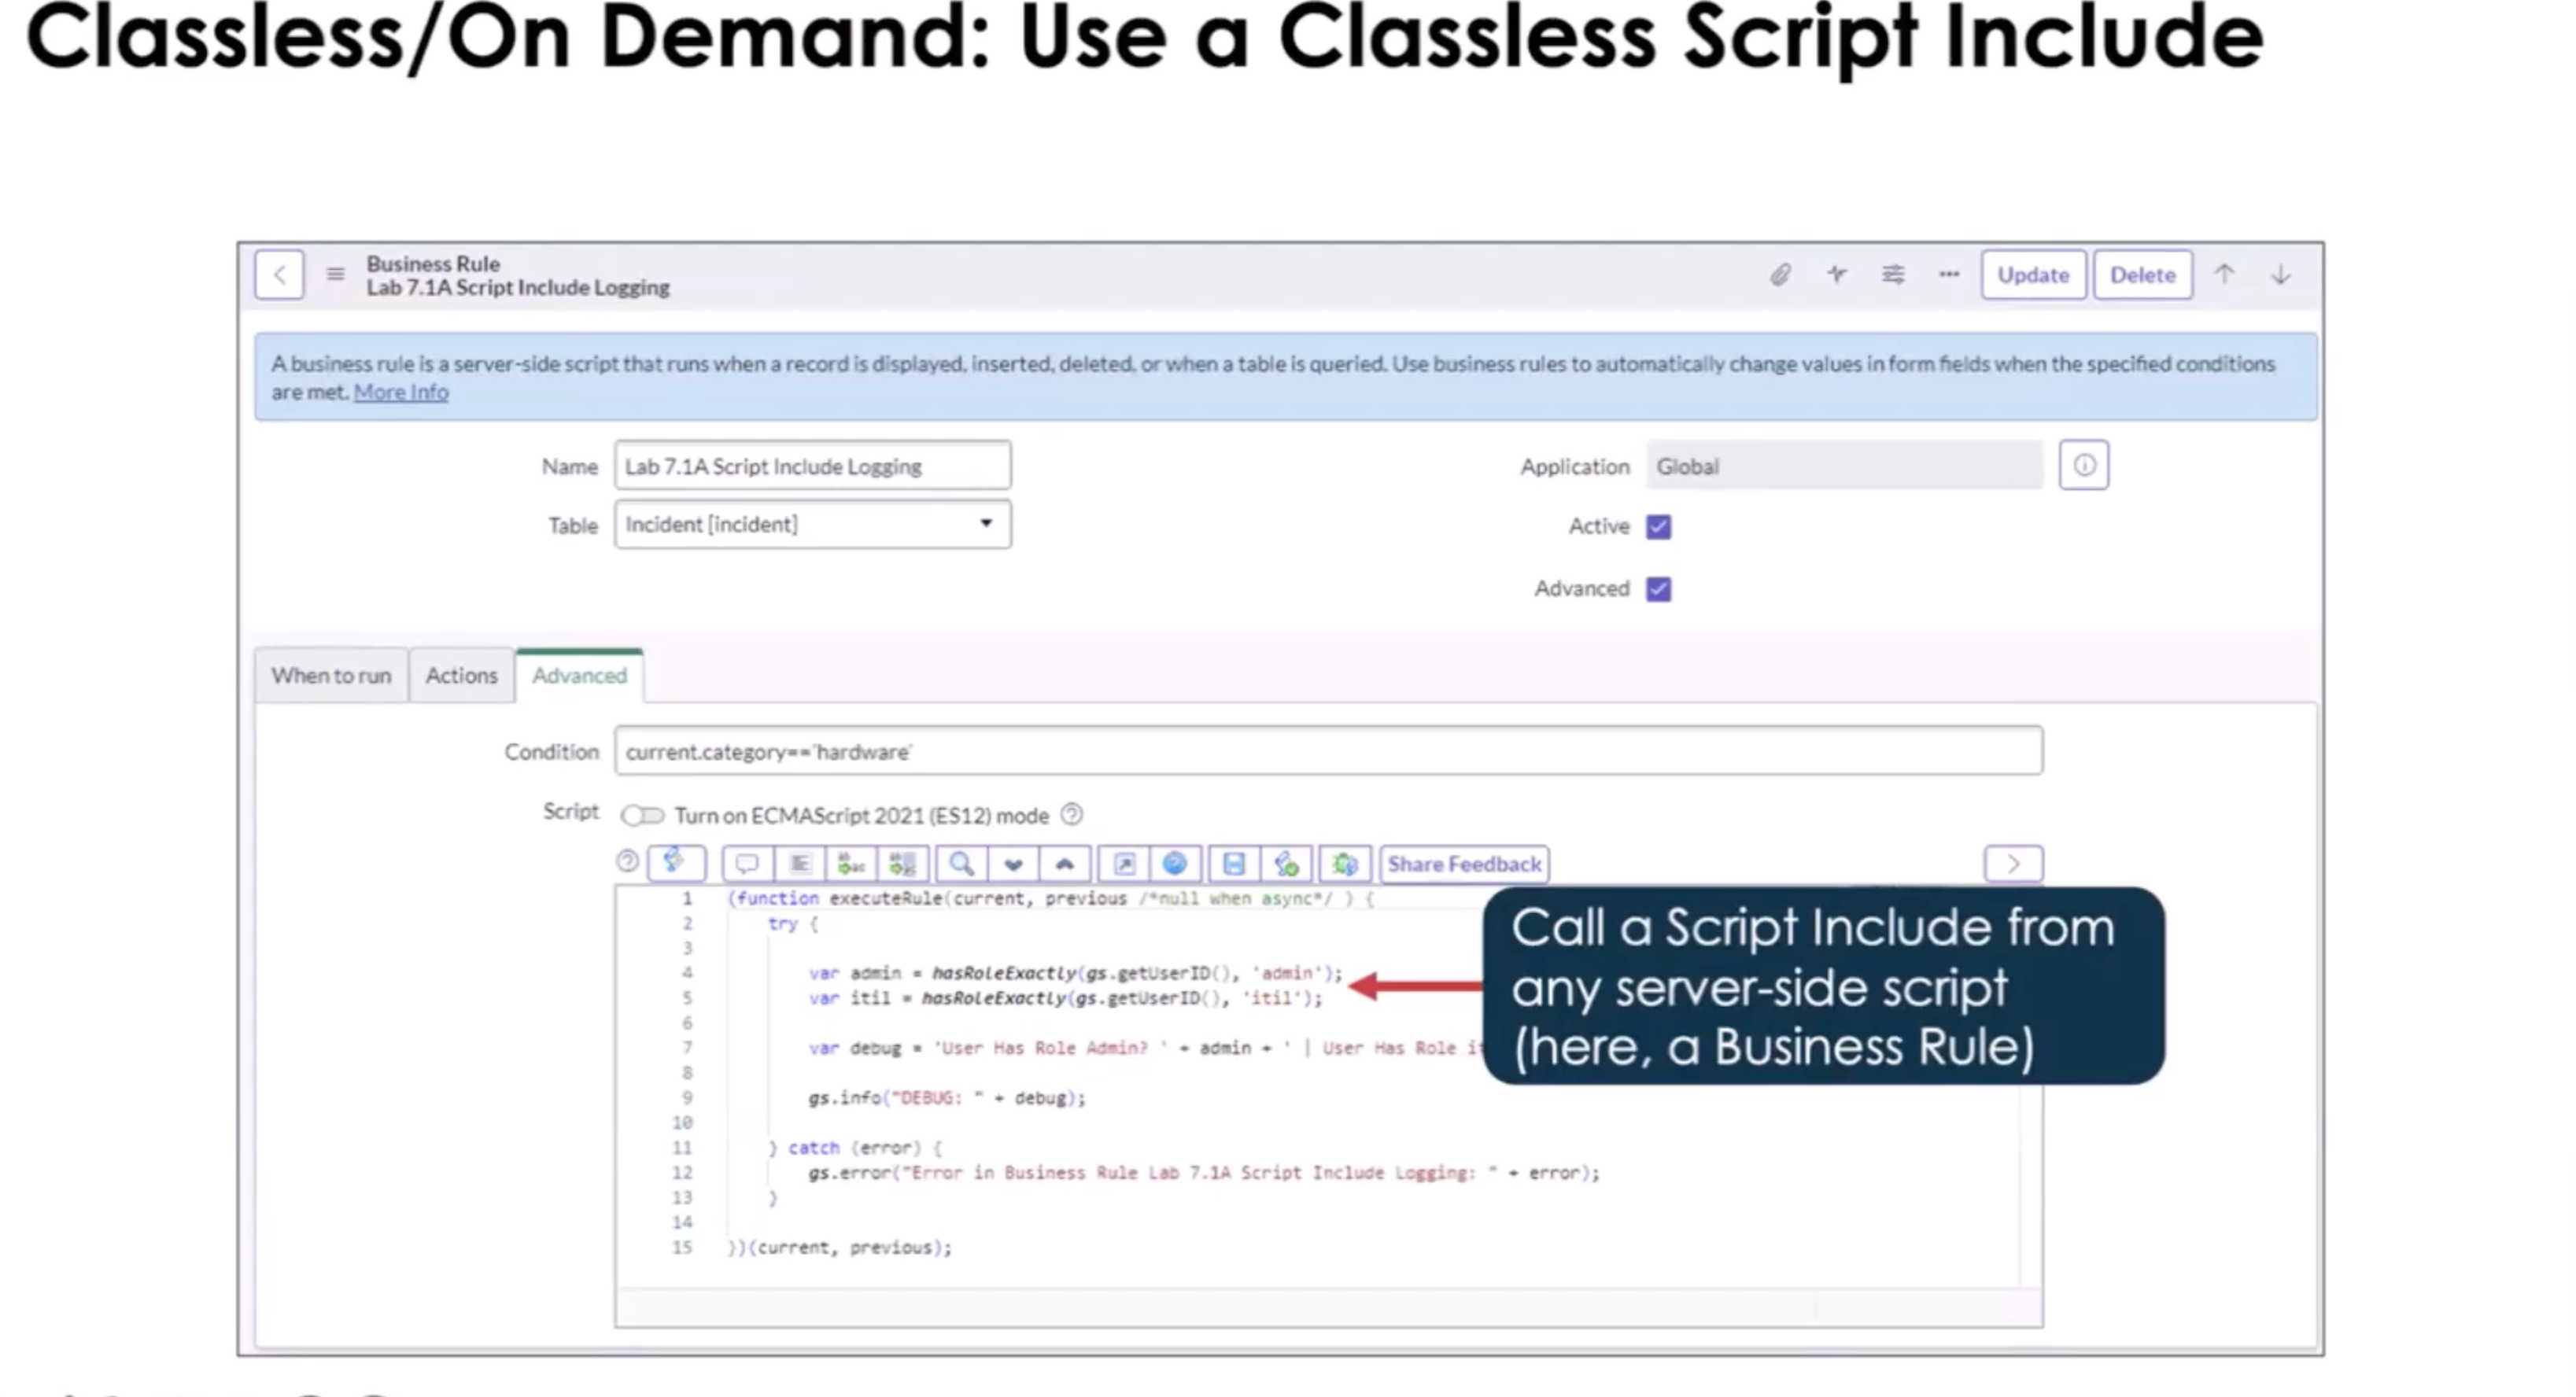
Task: Click the search magnifier in script toolbar
Action: tap(962, 864)
